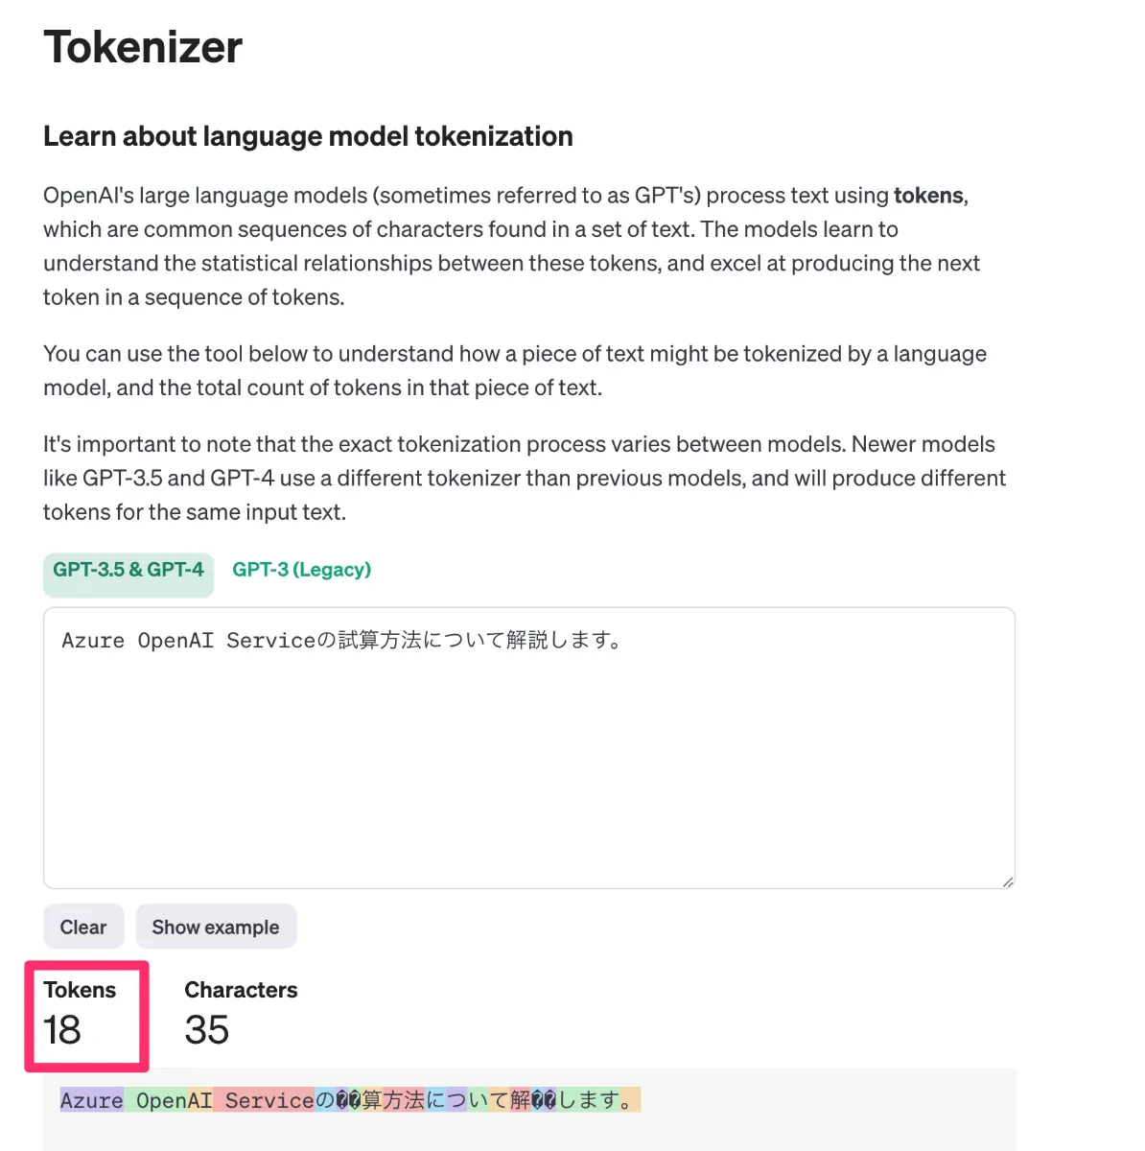Click the Clear button
This screenshot has height=1151, width=1145.
83,926
